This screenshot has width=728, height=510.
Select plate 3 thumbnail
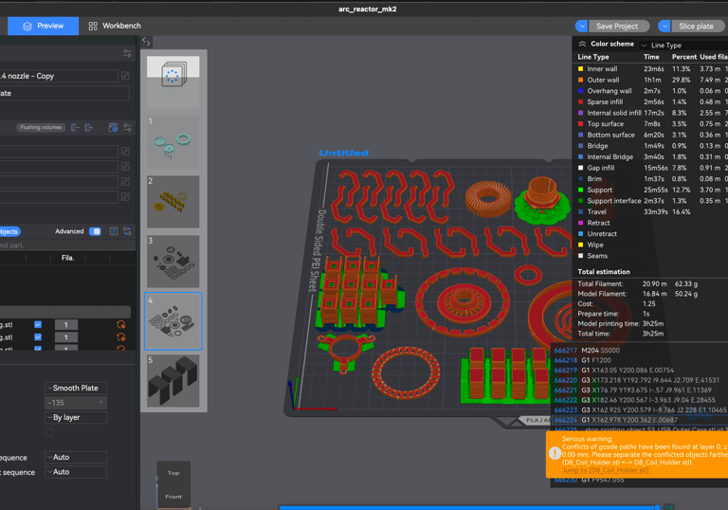click(173, 262)
